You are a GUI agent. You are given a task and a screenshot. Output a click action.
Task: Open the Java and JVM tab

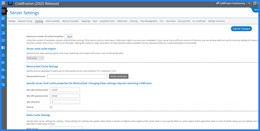pyautogui.click(x=184, y=21)
